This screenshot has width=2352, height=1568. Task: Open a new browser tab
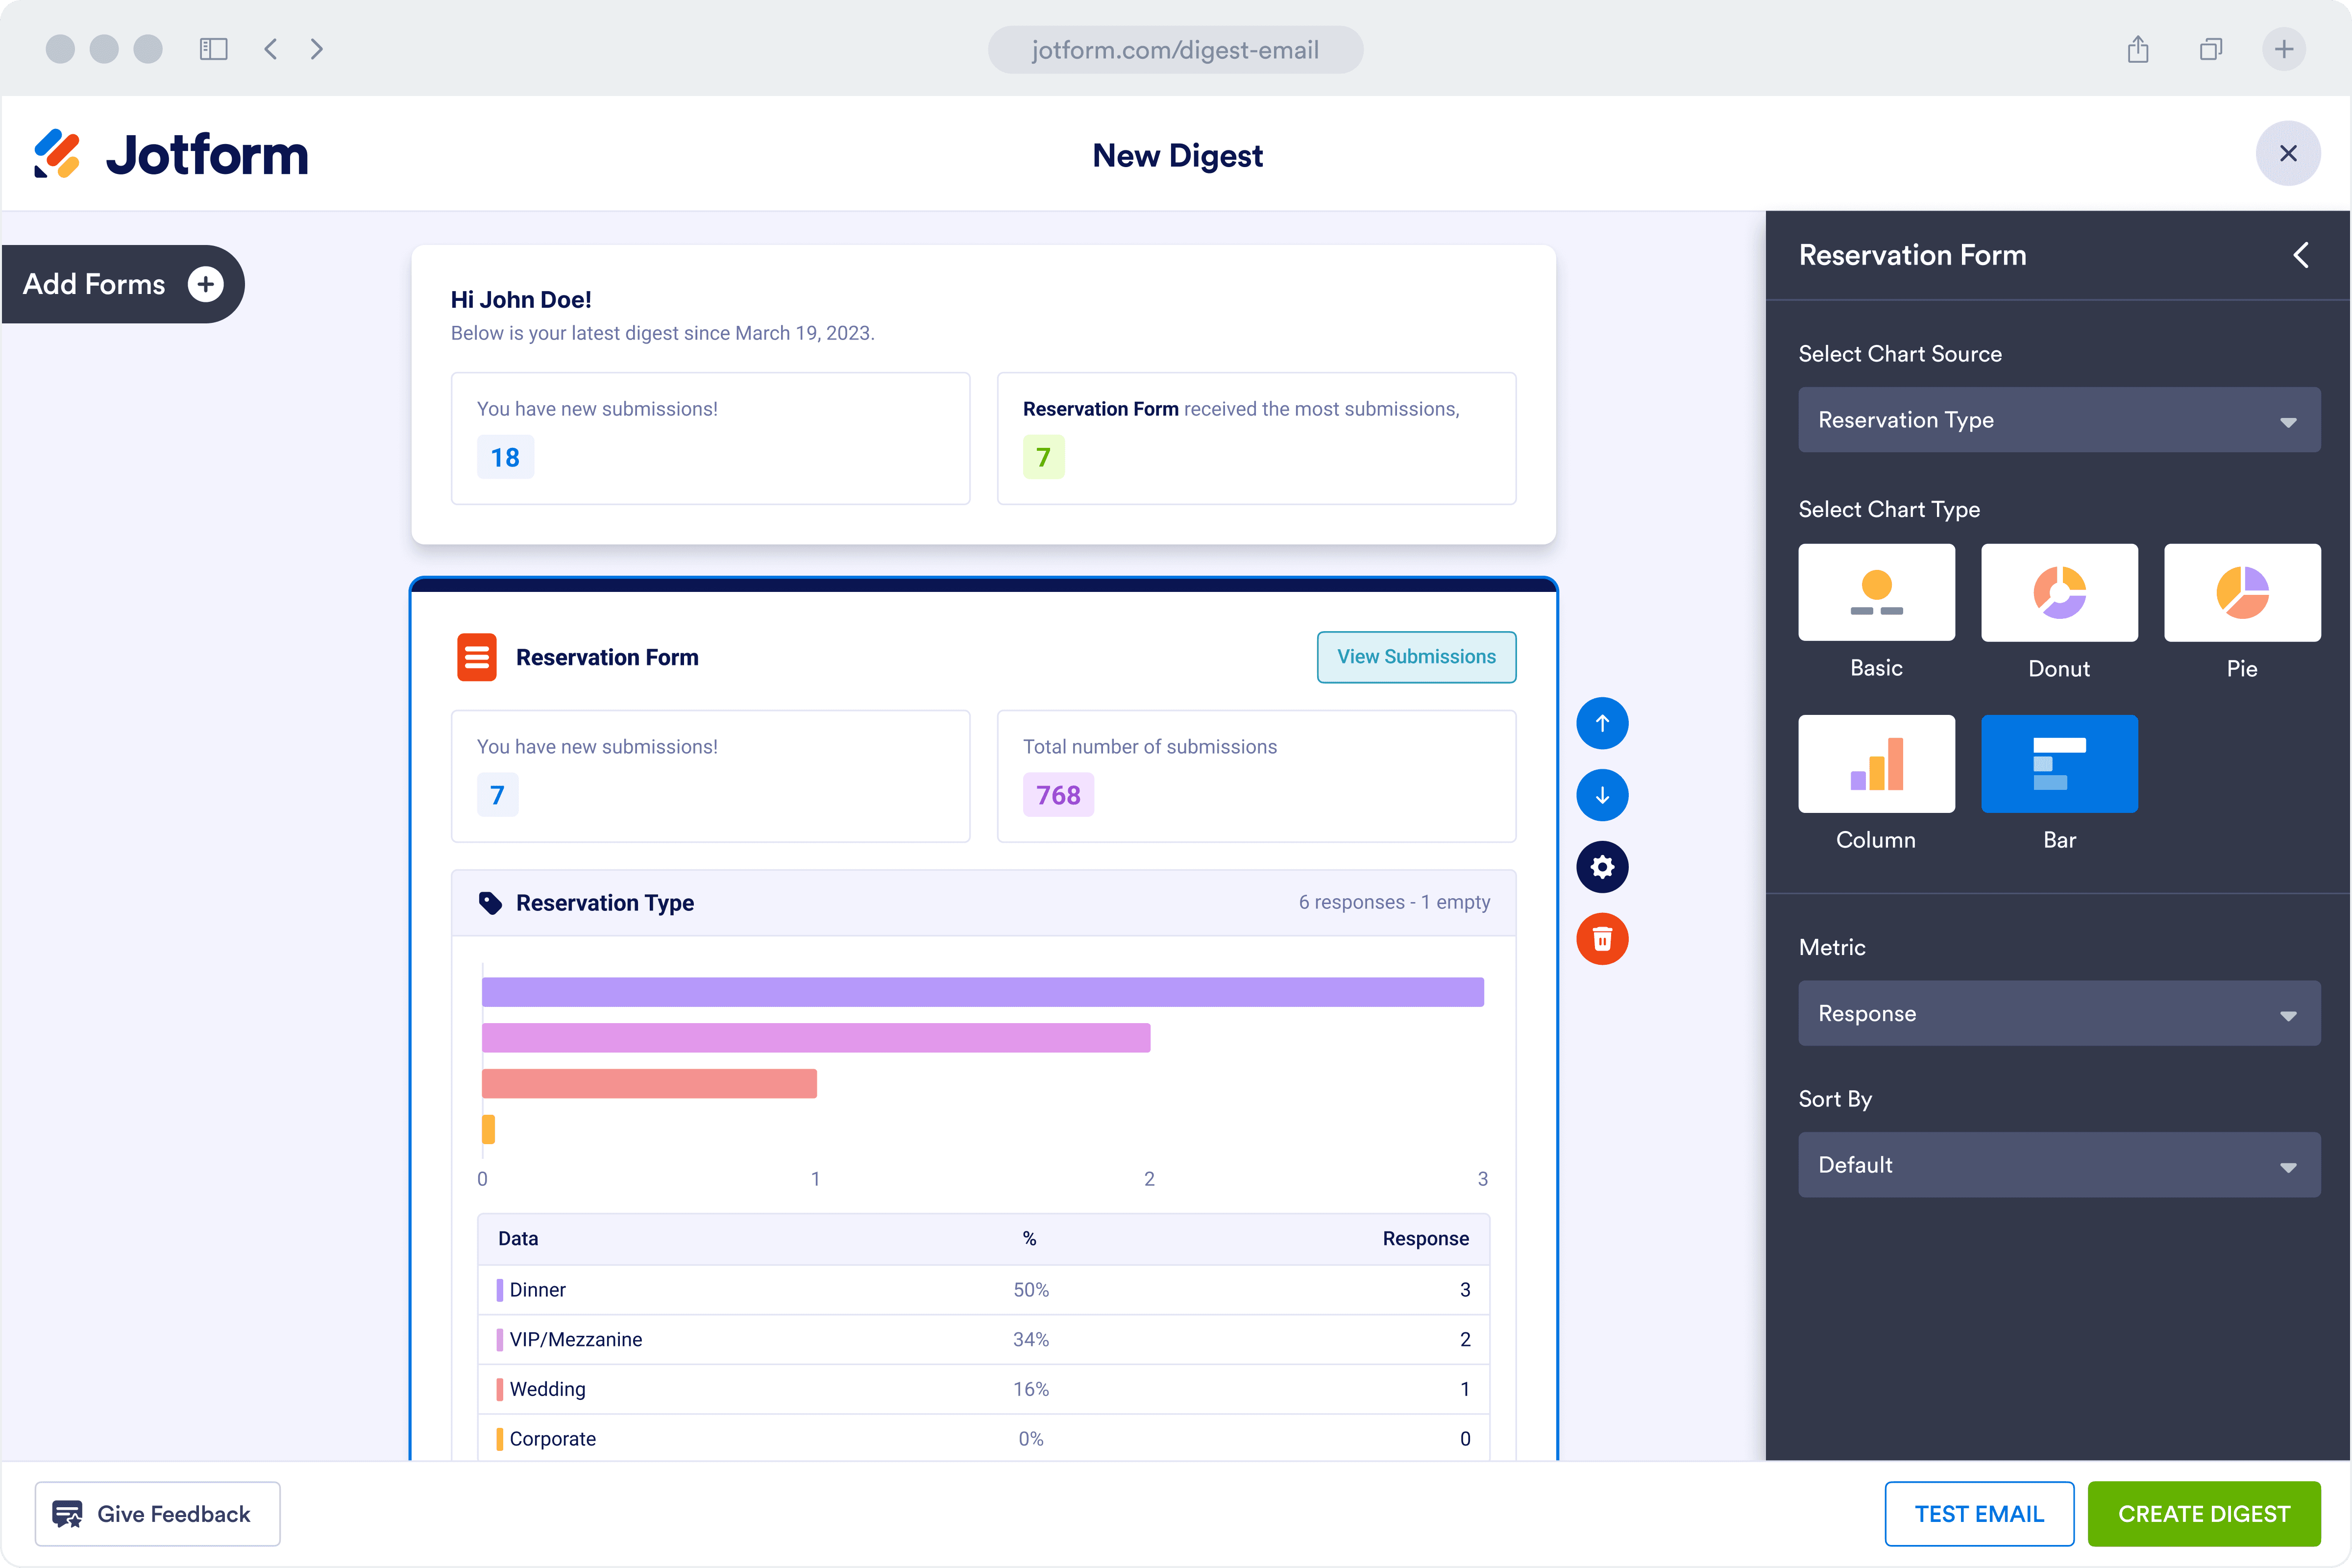[2284, 49]
